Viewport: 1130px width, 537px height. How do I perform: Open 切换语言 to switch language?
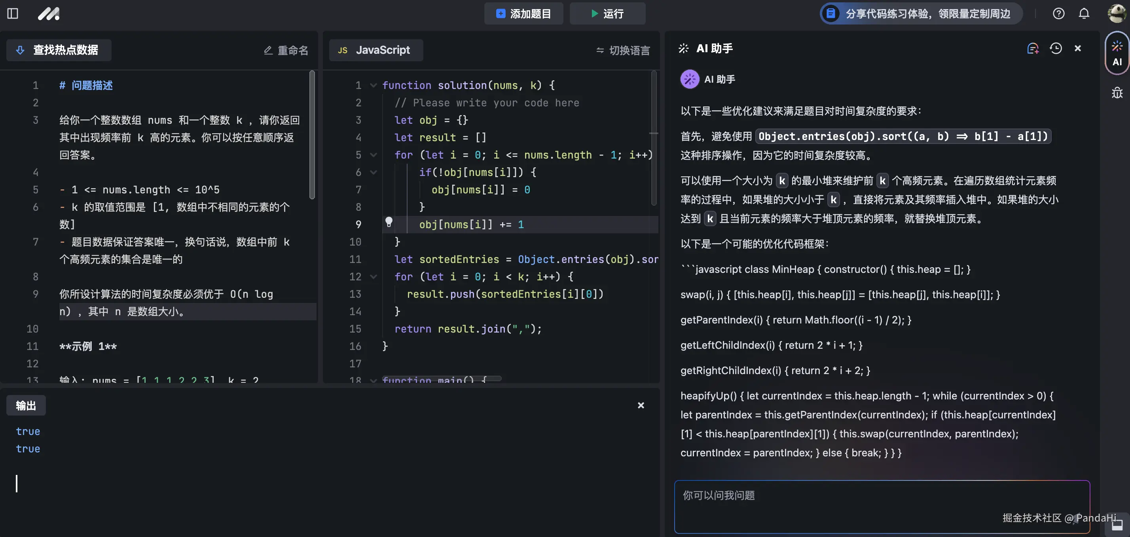click(x=622, y=50)
